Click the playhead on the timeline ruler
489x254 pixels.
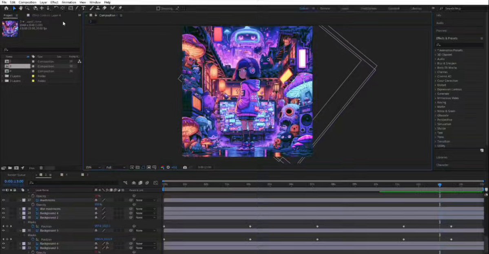pyautogui.click(x=440, y=185)
